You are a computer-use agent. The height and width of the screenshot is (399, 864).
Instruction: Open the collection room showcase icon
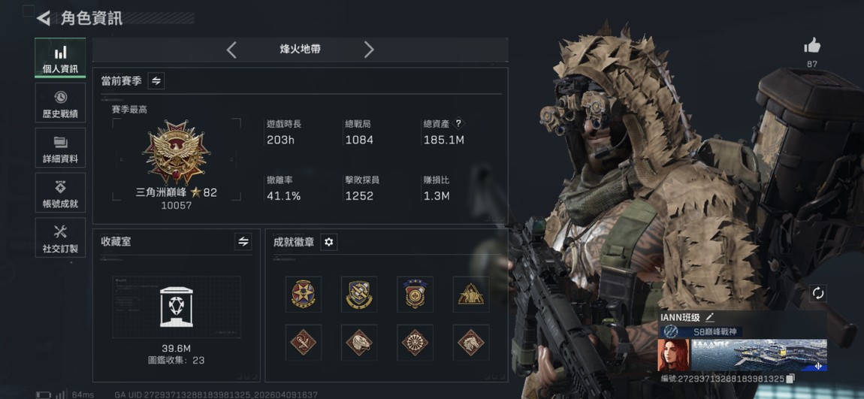click(177, 307)
